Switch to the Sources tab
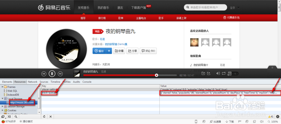Image resolution: width=281 pixels, height=124 pixels. click(44, 82)
